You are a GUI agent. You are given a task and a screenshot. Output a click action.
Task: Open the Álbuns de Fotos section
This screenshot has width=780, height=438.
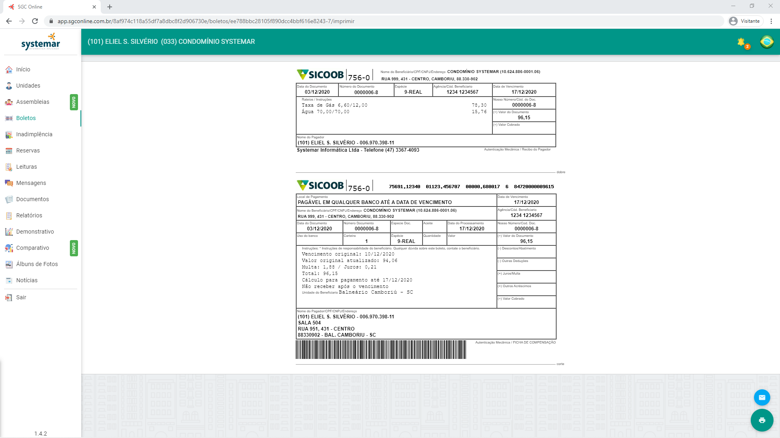tap(41, 264)
